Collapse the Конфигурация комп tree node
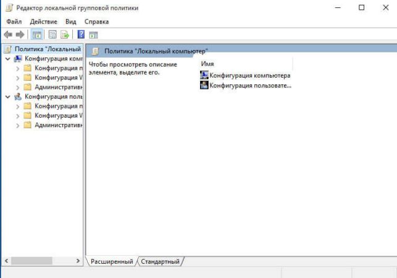 pyautogui.click(x=8, y=59)
